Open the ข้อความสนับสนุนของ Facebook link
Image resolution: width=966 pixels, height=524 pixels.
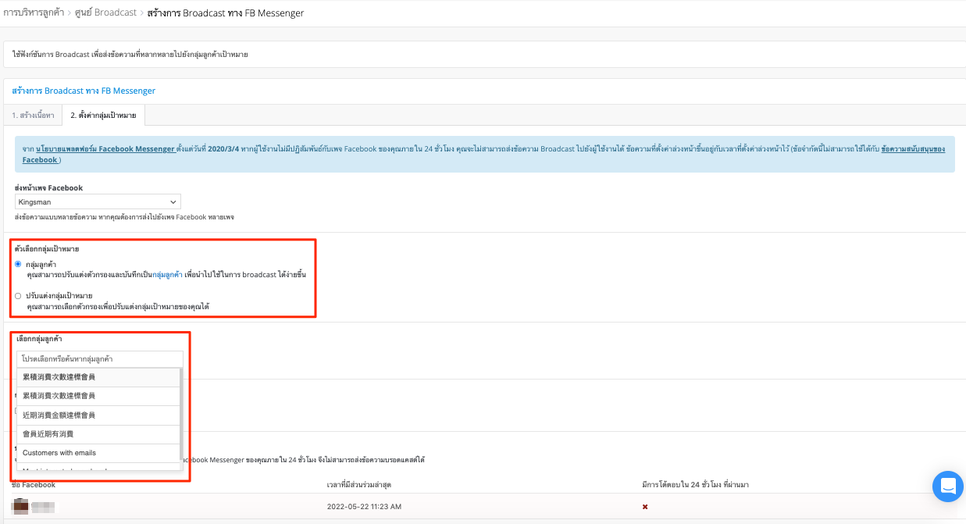[913, 148]
